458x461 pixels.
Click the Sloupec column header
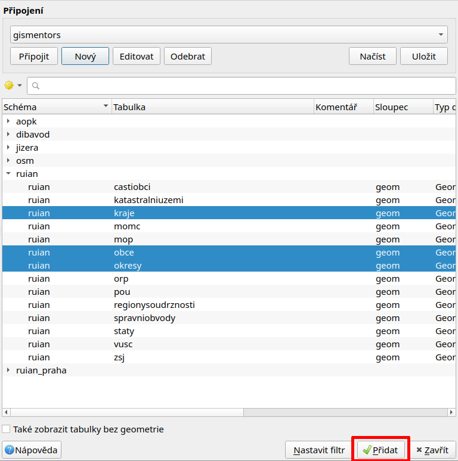(x=403, y=107)
